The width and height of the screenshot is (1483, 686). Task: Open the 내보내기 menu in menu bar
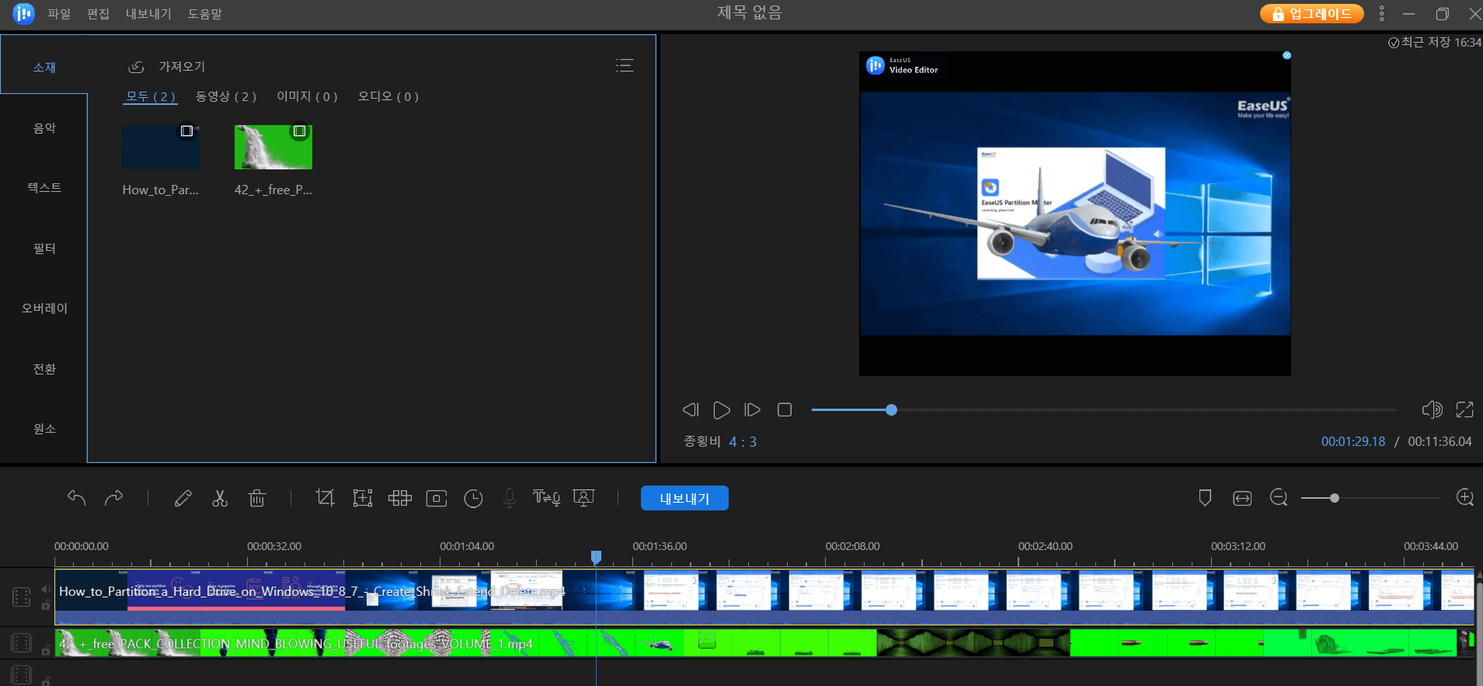tap(148, 14)
